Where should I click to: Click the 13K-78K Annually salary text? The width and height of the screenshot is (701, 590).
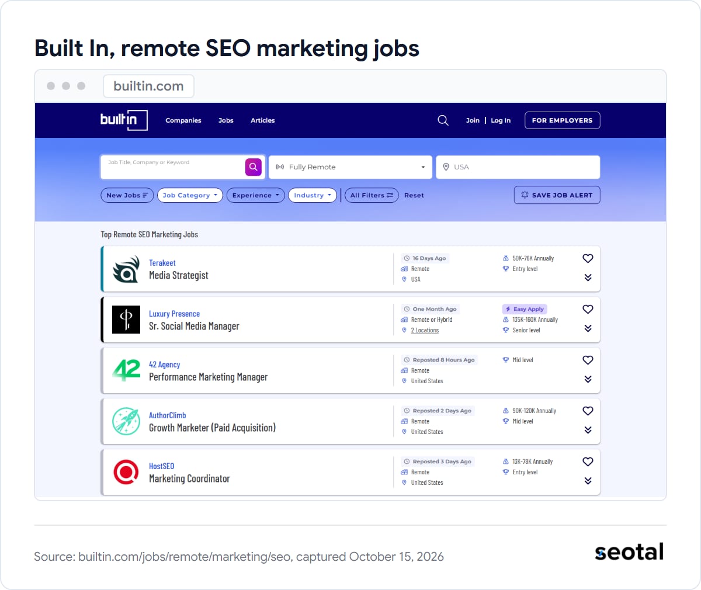tap(533, 461)
